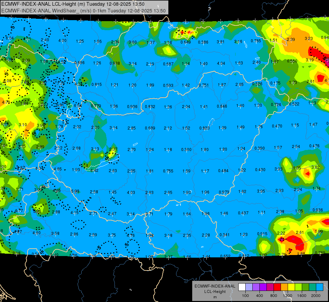Click the wind shear value 0.476

tap(314, 146)
